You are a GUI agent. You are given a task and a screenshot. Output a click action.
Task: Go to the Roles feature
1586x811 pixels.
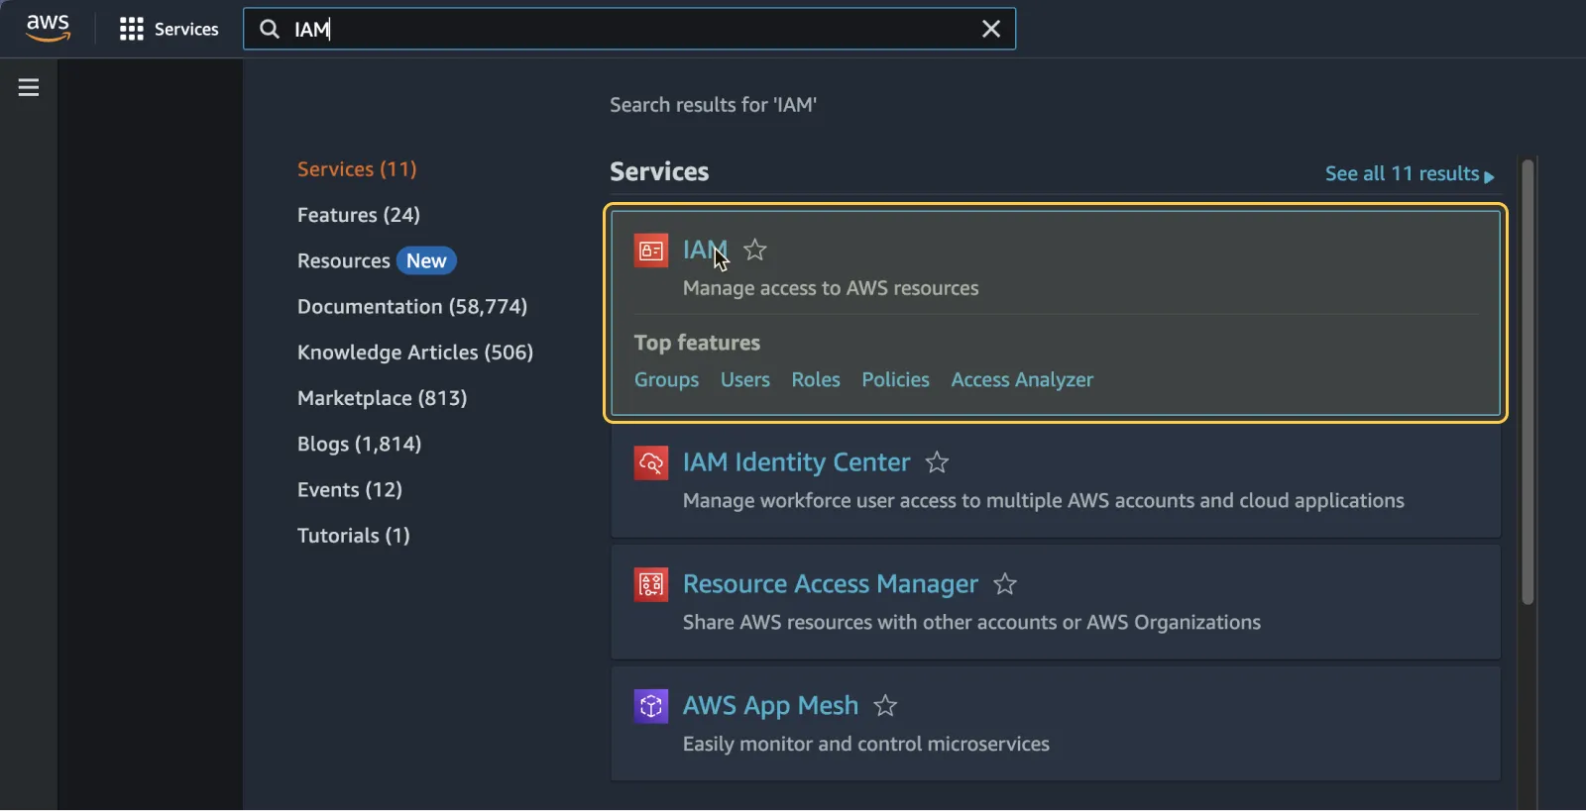click(816, 380)
